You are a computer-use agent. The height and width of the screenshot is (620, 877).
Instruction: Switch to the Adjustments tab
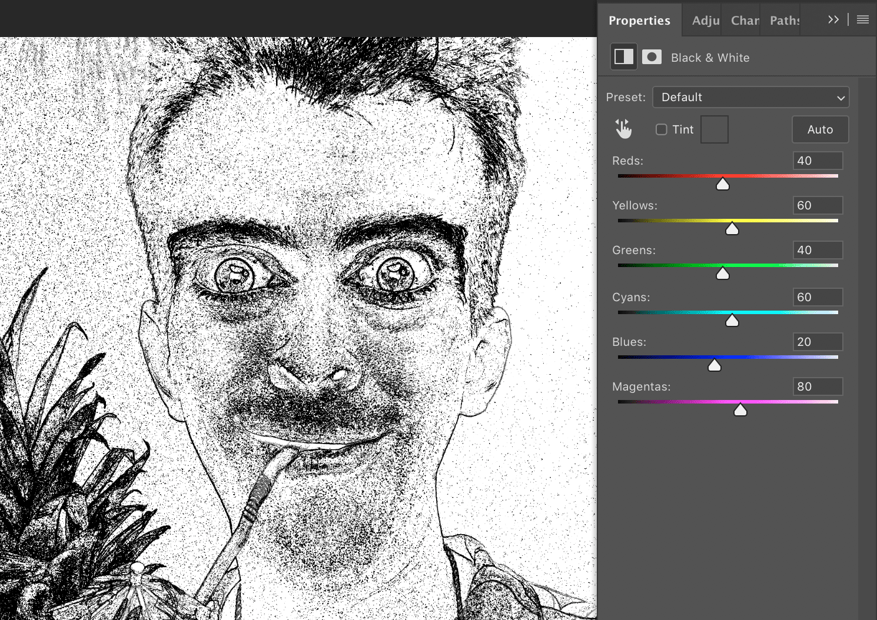click(x=705, y=20)
